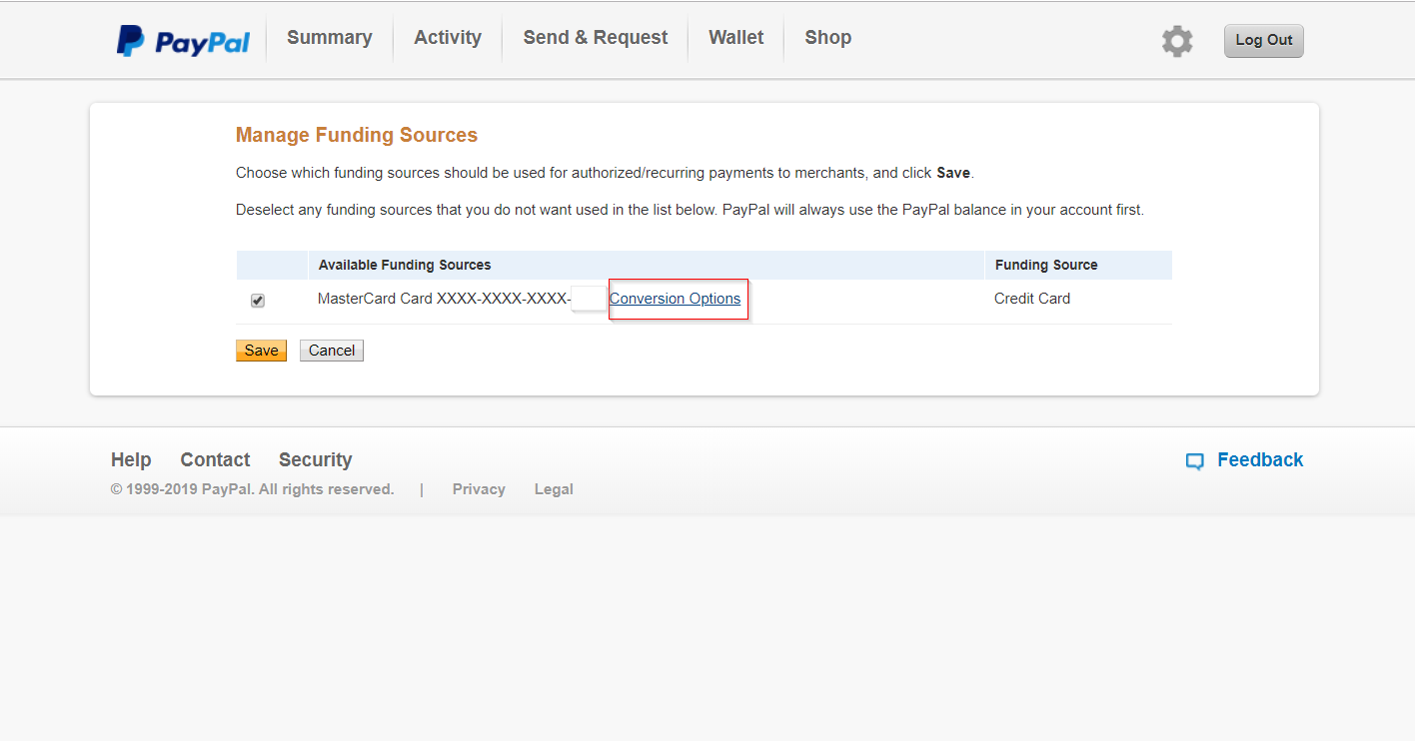Click the Feedback speech bubble icon

pos(1194,461)
